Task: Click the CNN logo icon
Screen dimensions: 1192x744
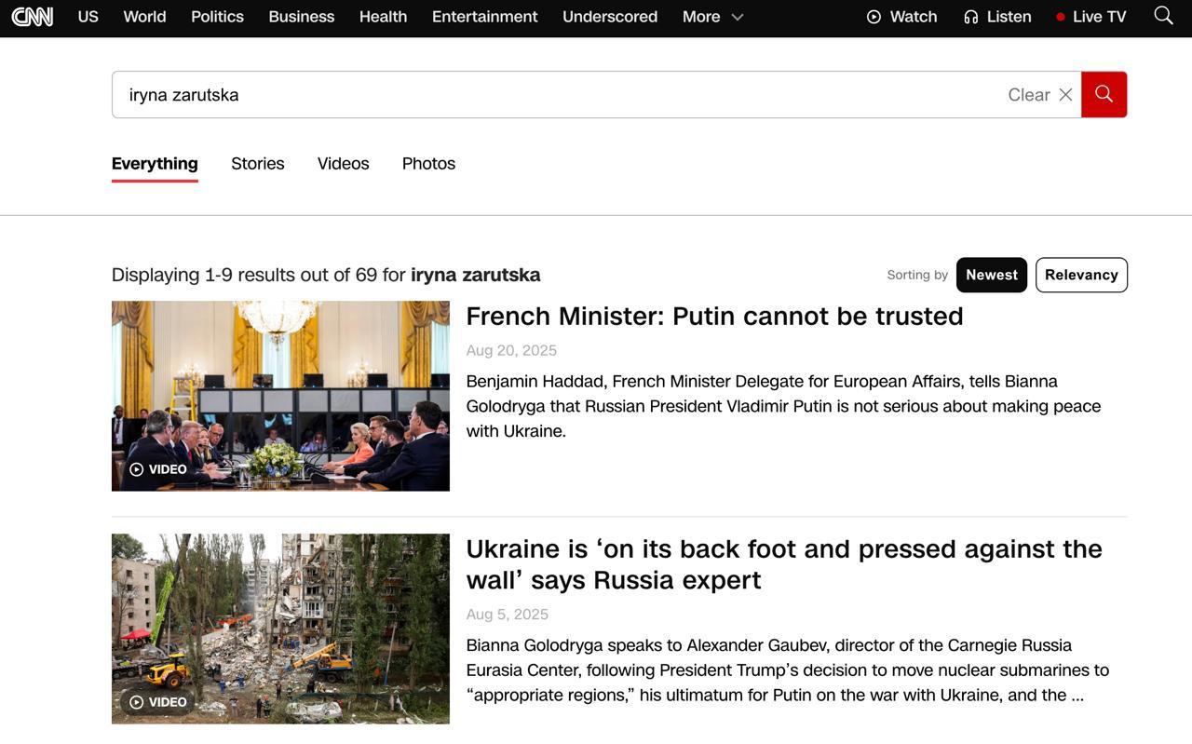Action: click(x=32, y=17)
